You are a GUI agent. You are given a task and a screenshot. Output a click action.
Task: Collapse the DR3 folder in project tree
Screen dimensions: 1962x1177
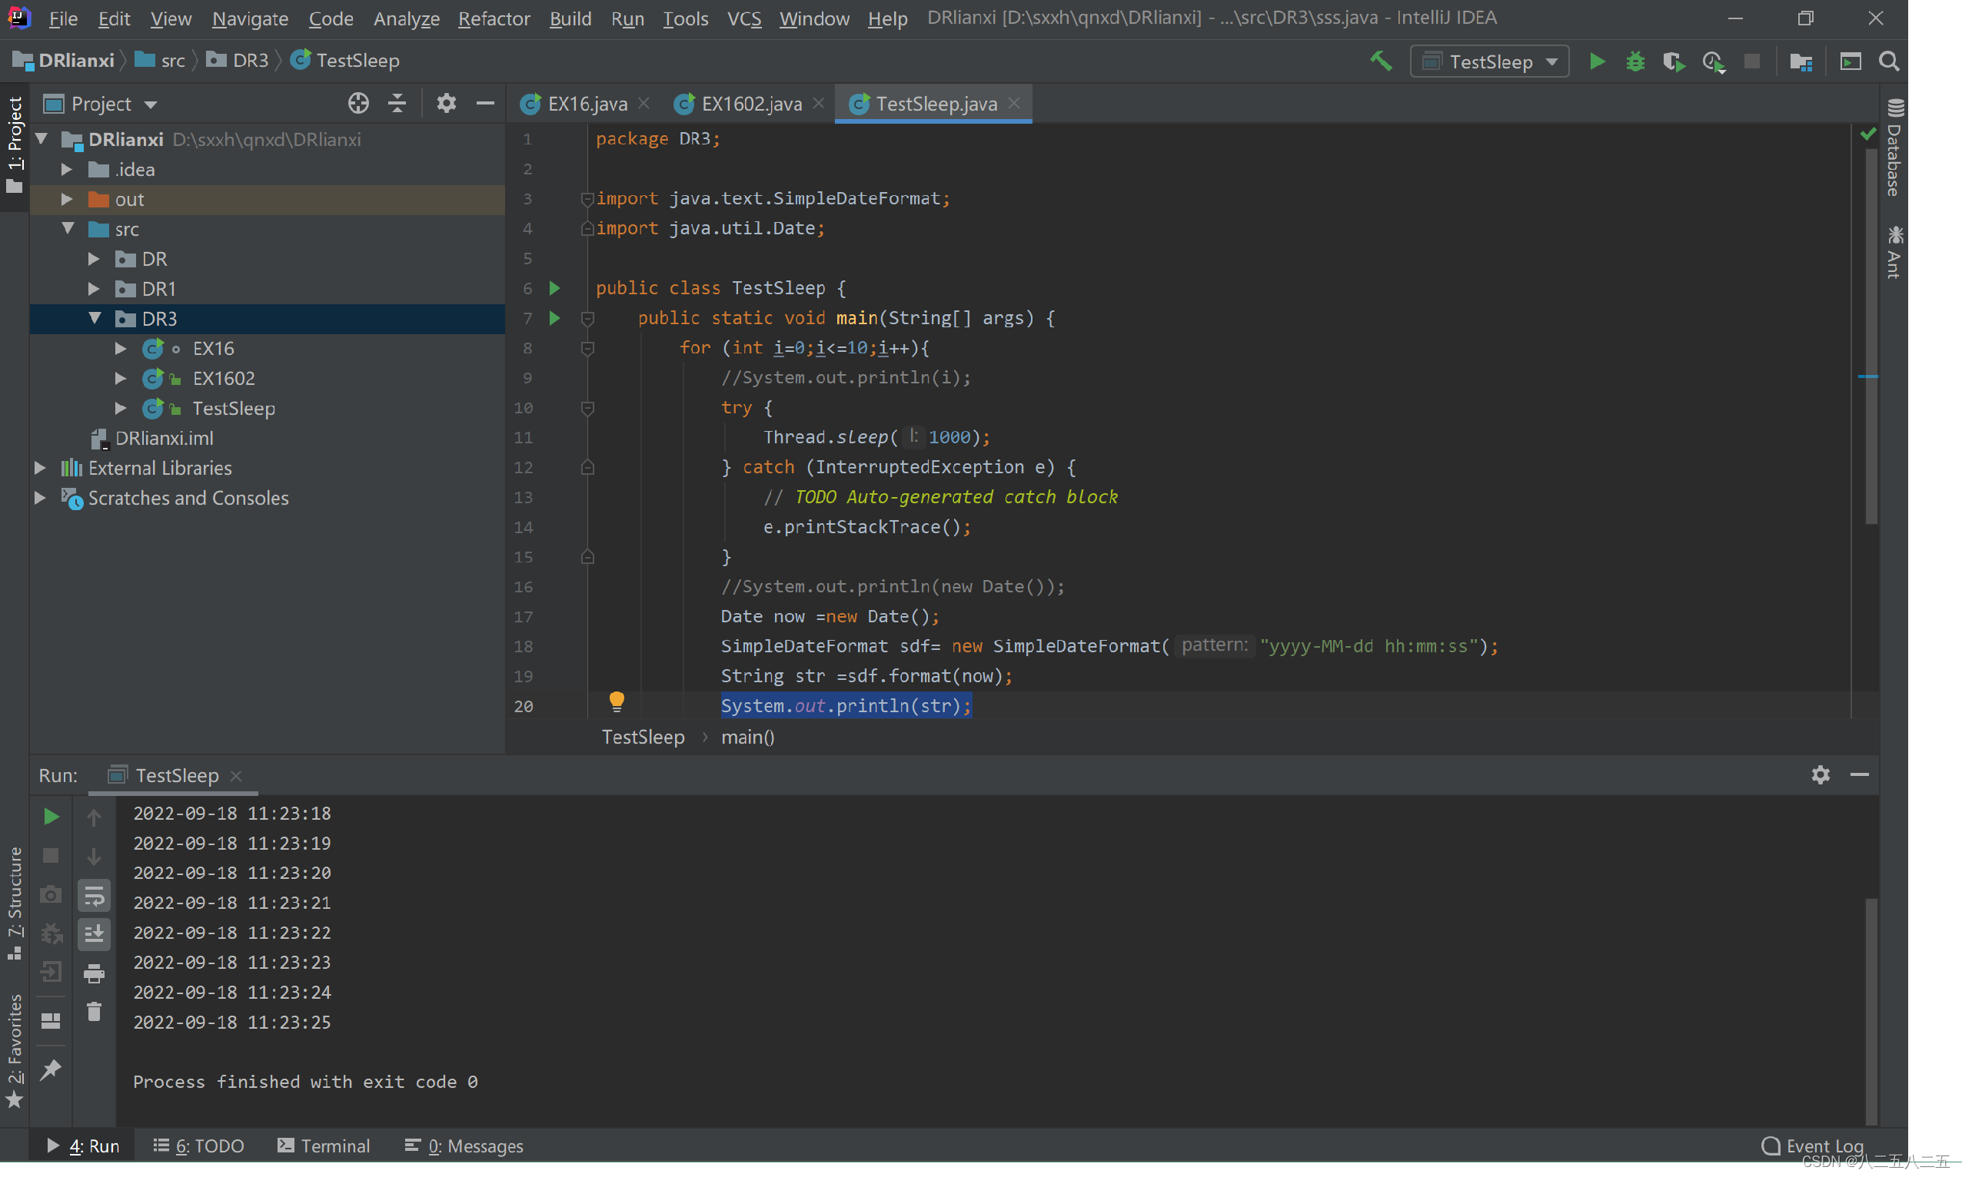[x=95, y=318]
